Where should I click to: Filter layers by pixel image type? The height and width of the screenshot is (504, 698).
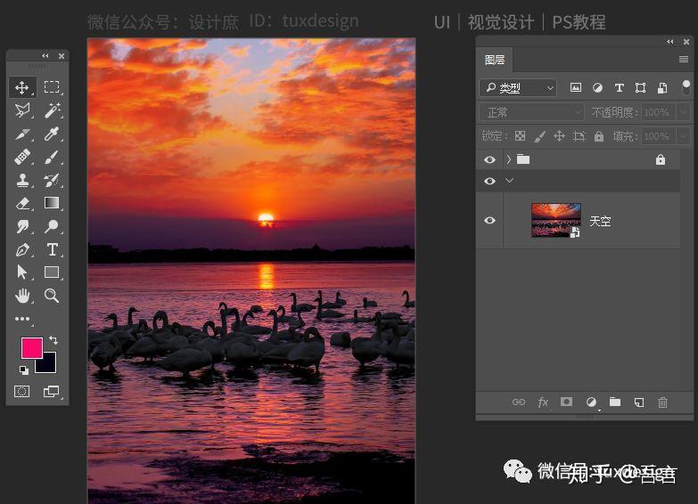(x=576, y=87)
